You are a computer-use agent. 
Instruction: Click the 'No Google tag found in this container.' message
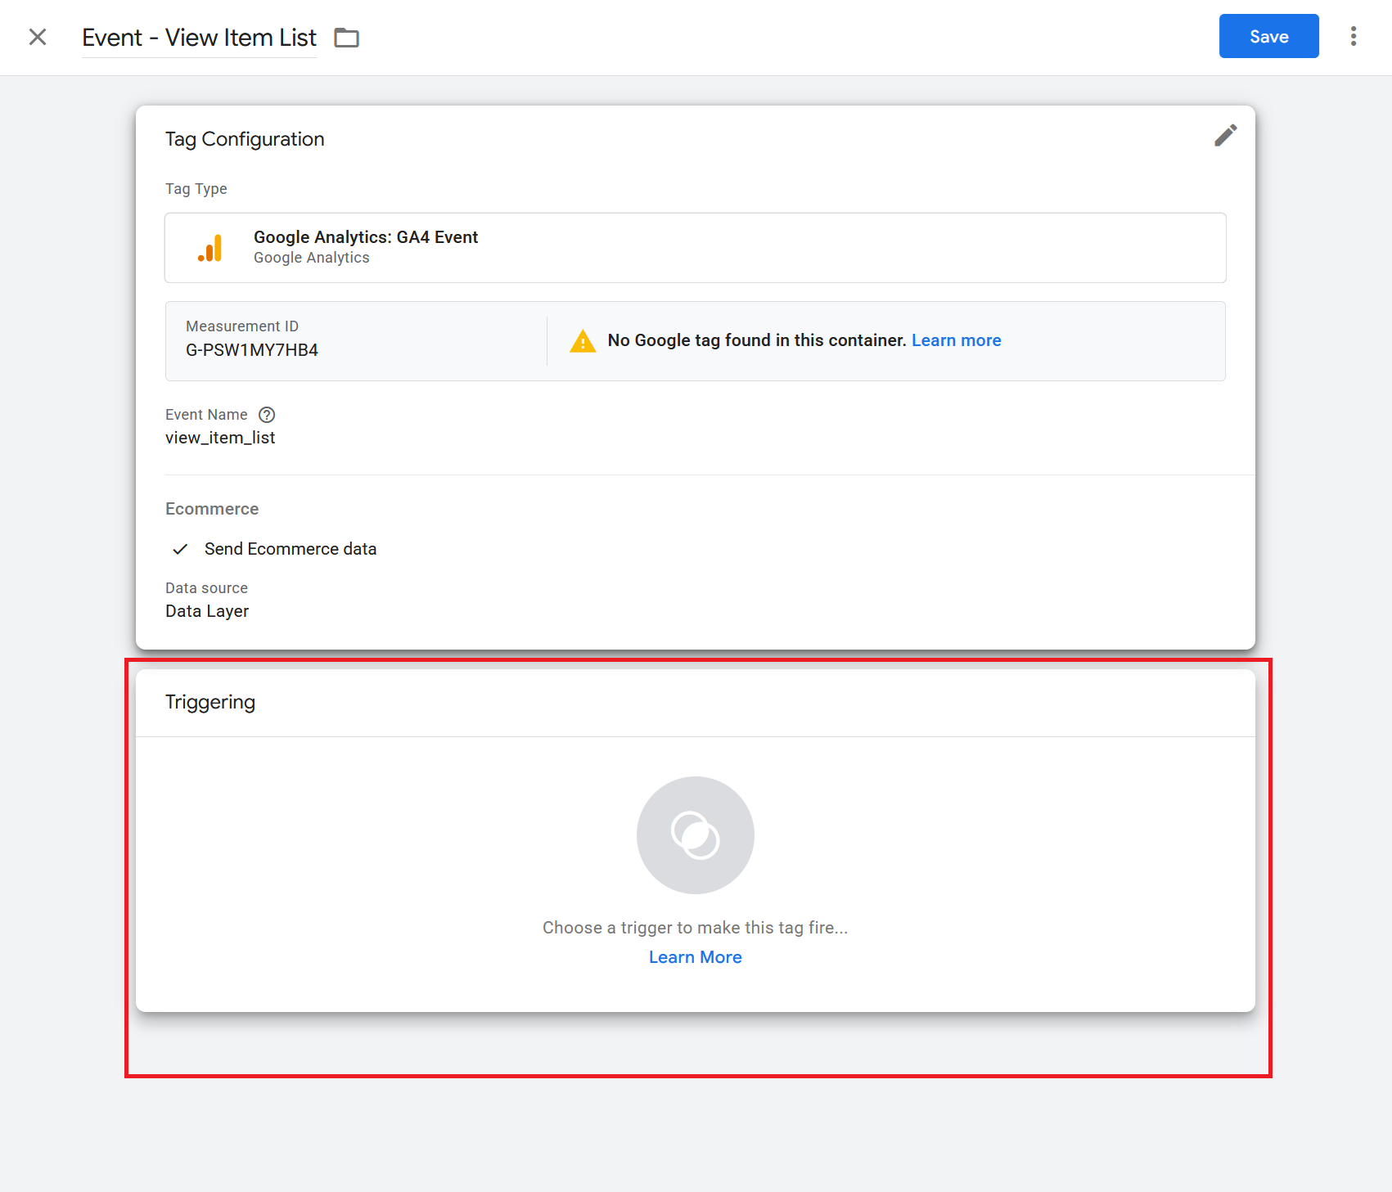[757, 340]
